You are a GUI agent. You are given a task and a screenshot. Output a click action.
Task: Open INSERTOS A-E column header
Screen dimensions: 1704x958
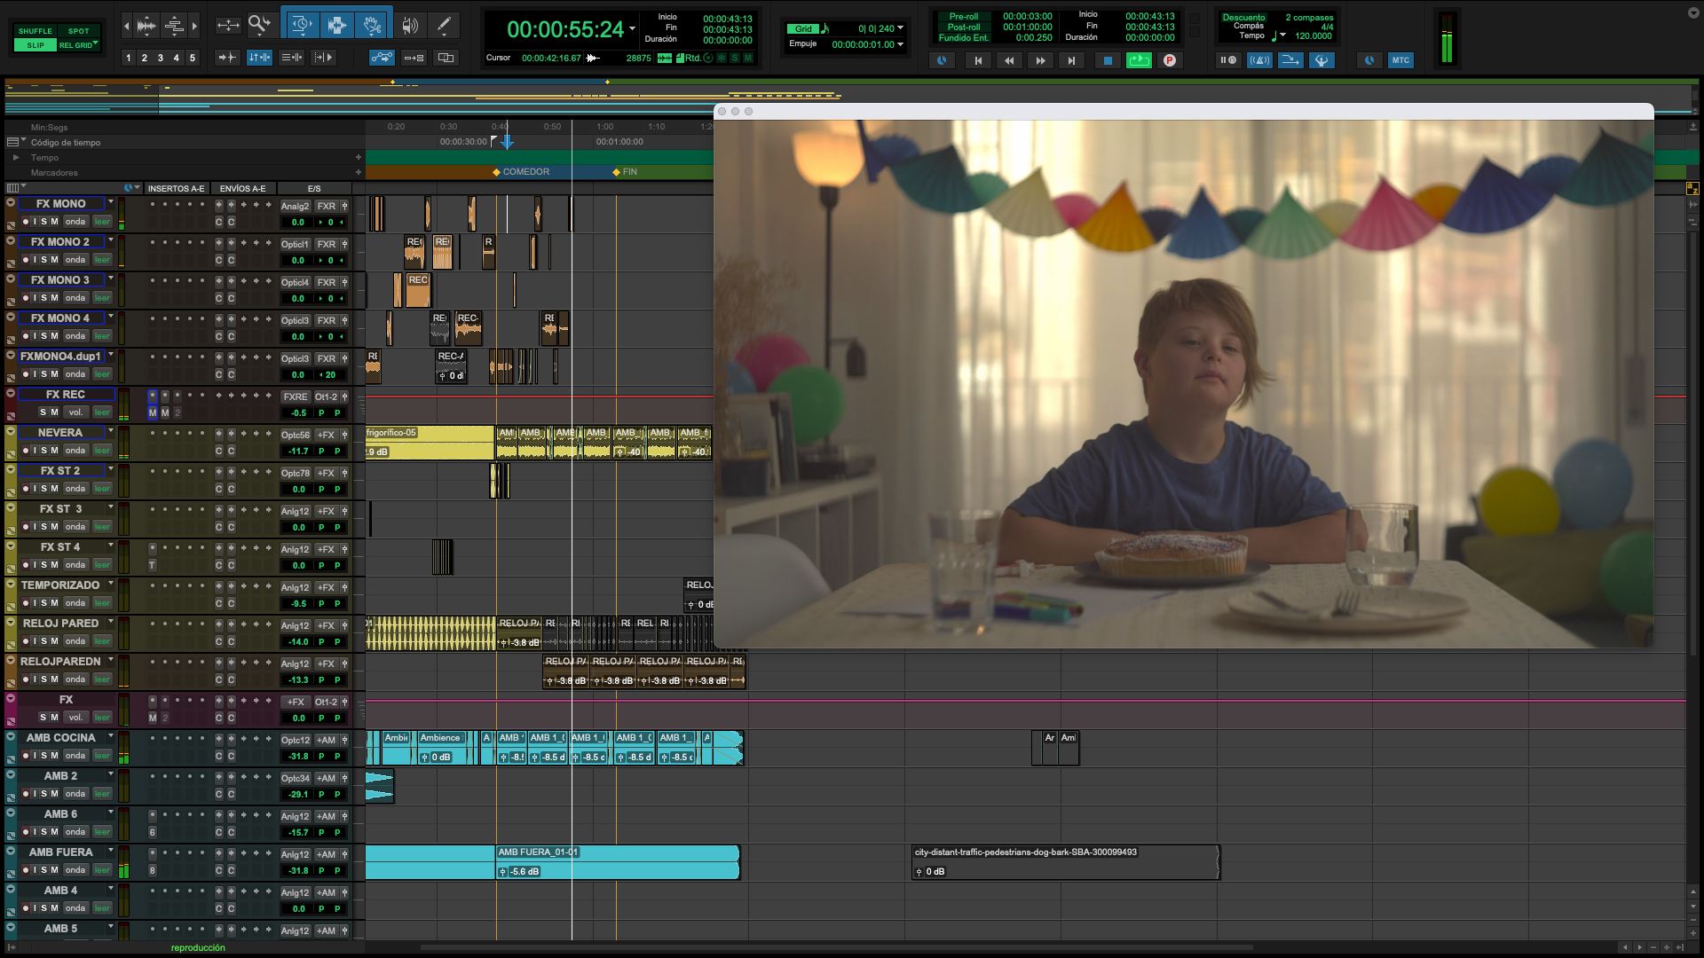click(x=176, y=188)
